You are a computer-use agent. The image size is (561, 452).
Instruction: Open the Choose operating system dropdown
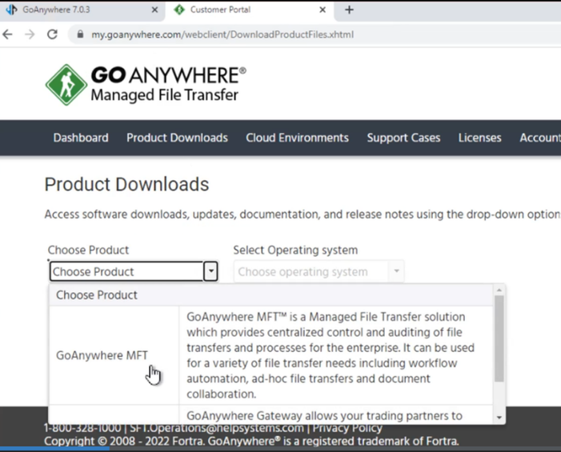coord(319,272)
